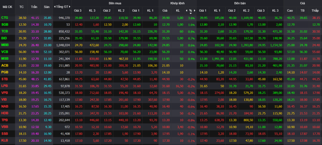Click the Thấp price column header

[x=315, y=10]
